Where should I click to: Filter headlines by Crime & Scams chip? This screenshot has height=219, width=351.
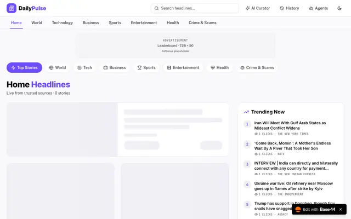[x=257, y=68]
